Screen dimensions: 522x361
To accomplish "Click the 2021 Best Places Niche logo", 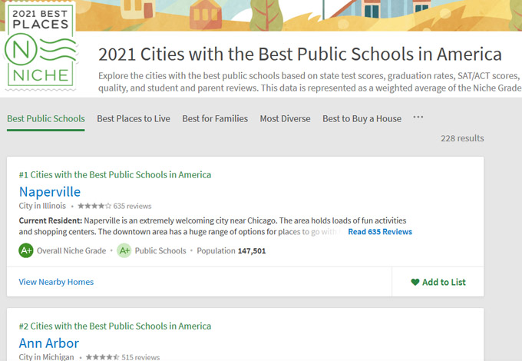I will point(40,47).
